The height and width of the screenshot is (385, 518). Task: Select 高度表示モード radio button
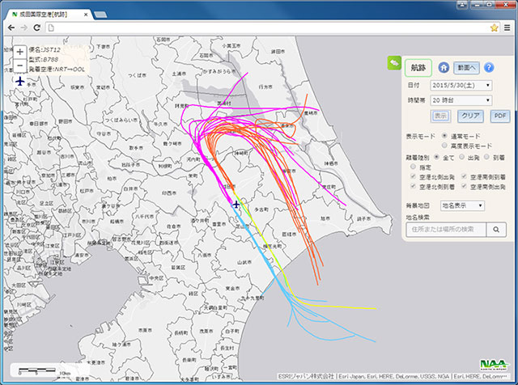pyautogui.click(x=446, y=146)
